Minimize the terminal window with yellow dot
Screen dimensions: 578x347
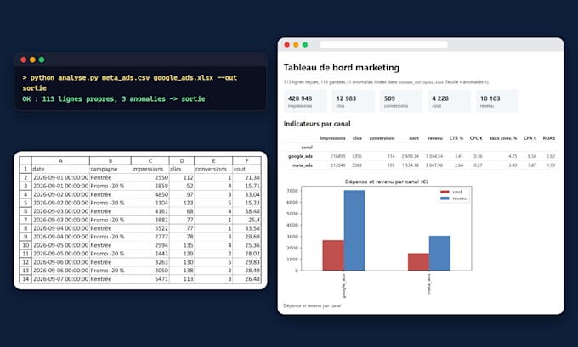32,59
